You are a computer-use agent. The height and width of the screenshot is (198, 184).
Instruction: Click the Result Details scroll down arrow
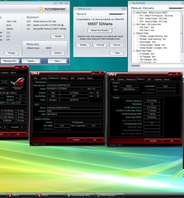(x=182, y=61)
